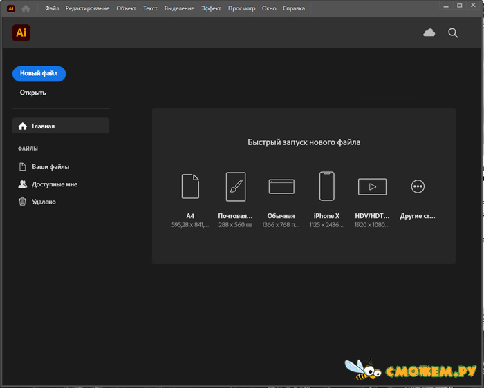Click the Быстрый запуск нового файла heading
Image resolution: width=484 pixels, height=388 pixels.
[304, 142]
